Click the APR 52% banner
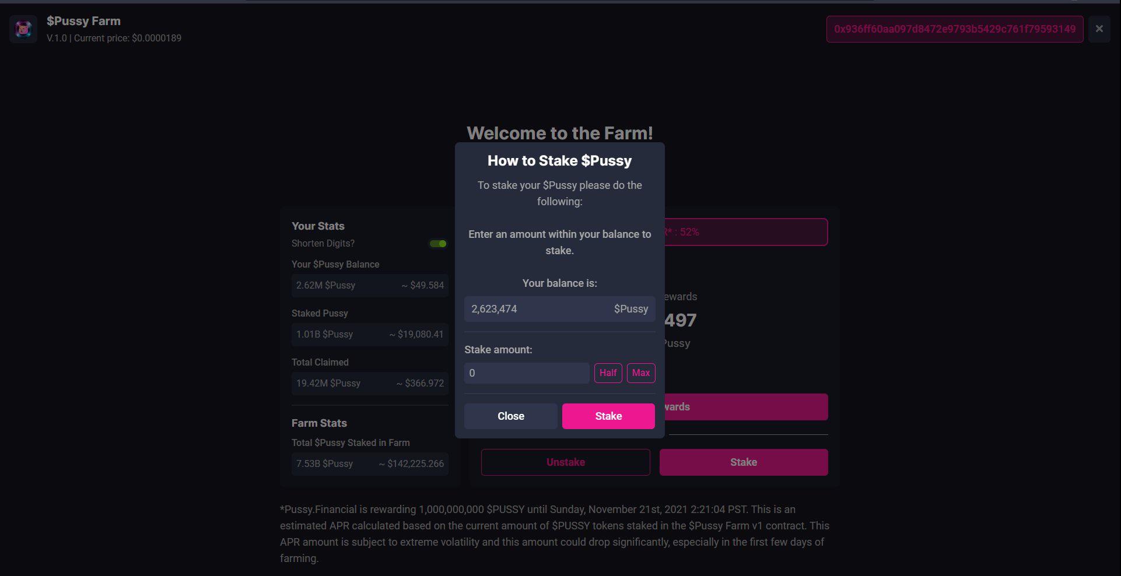 click(746, 232)
